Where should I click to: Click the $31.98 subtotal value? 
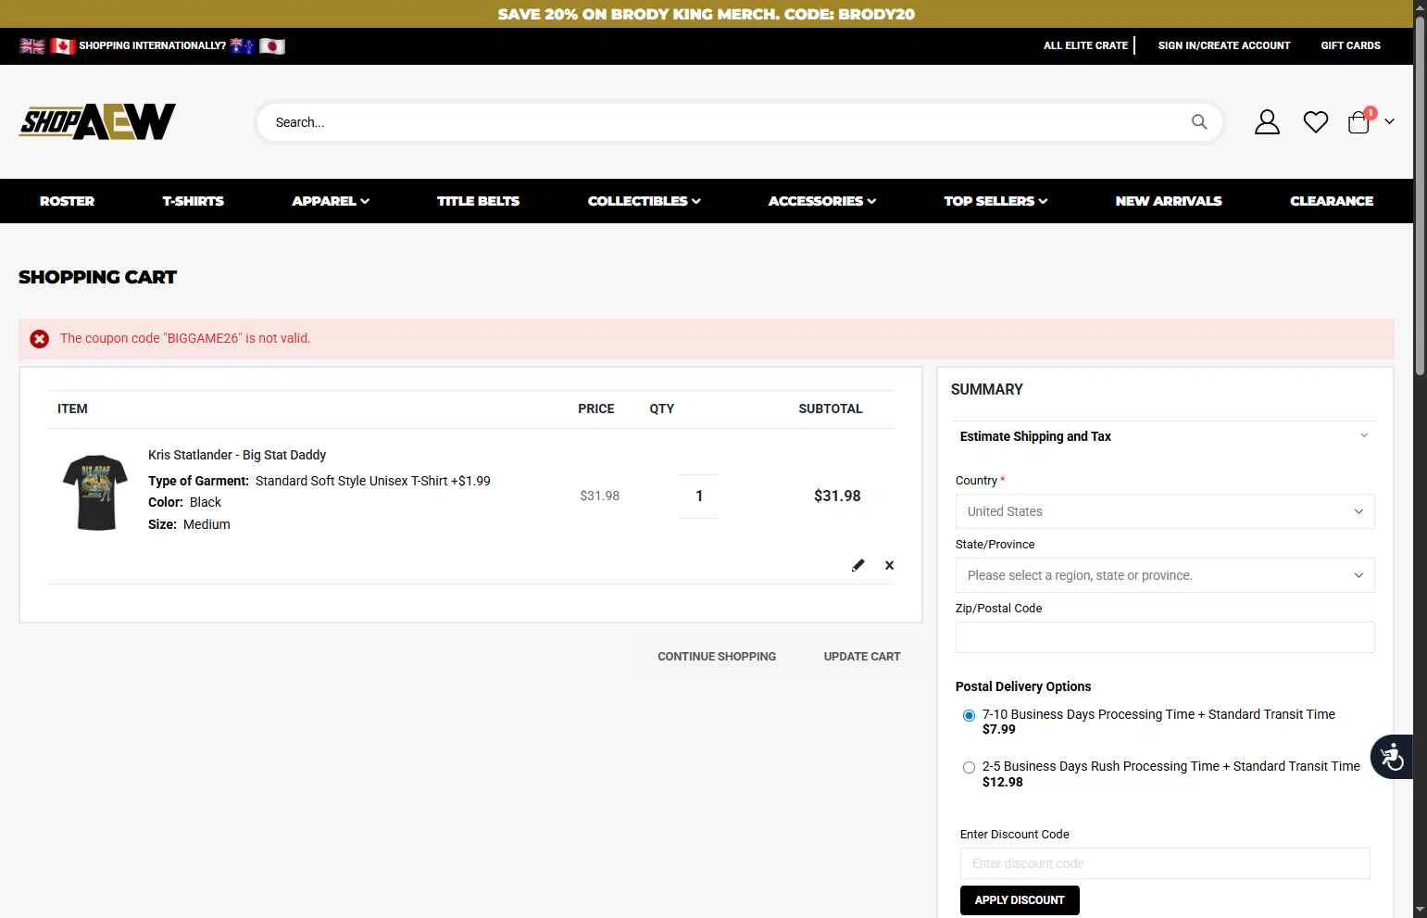click(x=837, y=496)
